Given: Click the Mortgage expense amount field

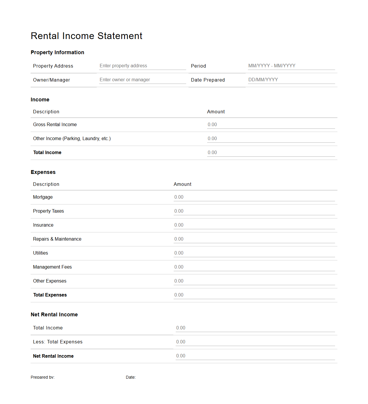Looking at the screenshot, I should (x=254, y=197).
